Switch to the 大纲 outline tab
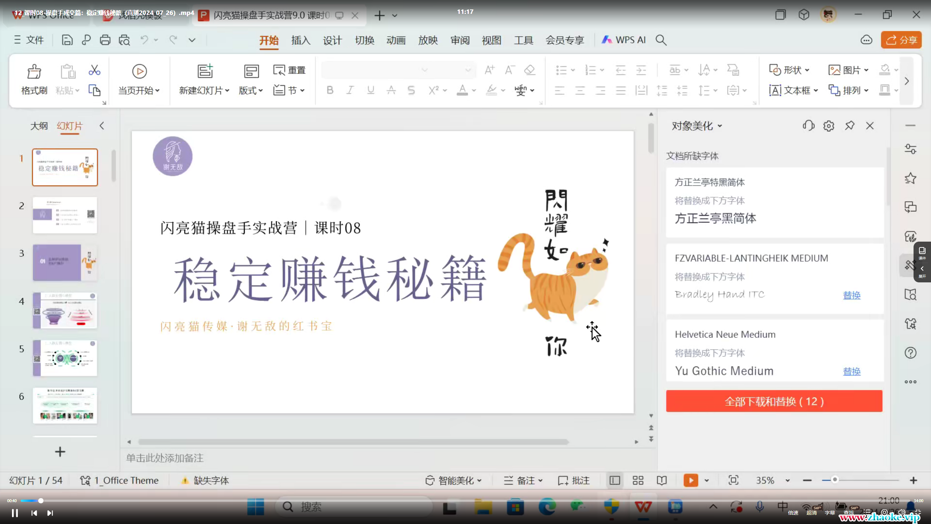The width and height of the screenshot is (931, 524). pos(39,126)
